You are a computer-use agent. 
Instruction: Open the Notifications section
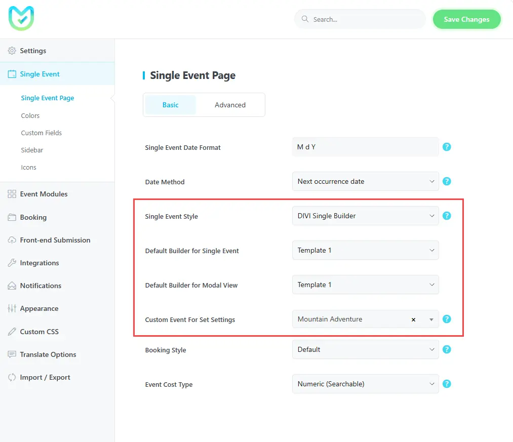(57, 286)
